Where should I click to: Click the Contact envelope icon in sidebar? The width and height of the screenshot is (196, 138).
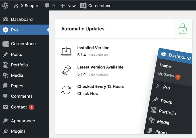coord(6,107)
